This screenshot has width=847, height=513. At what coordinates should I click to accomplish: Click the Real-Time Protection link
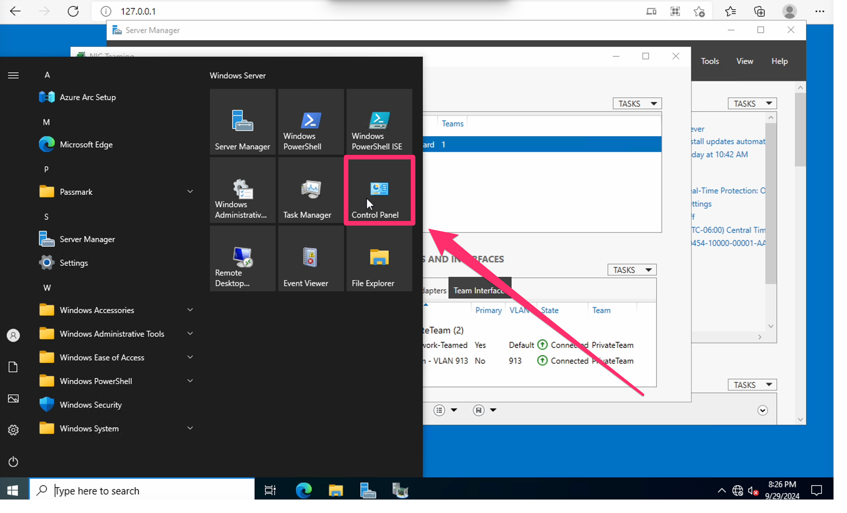727,191
